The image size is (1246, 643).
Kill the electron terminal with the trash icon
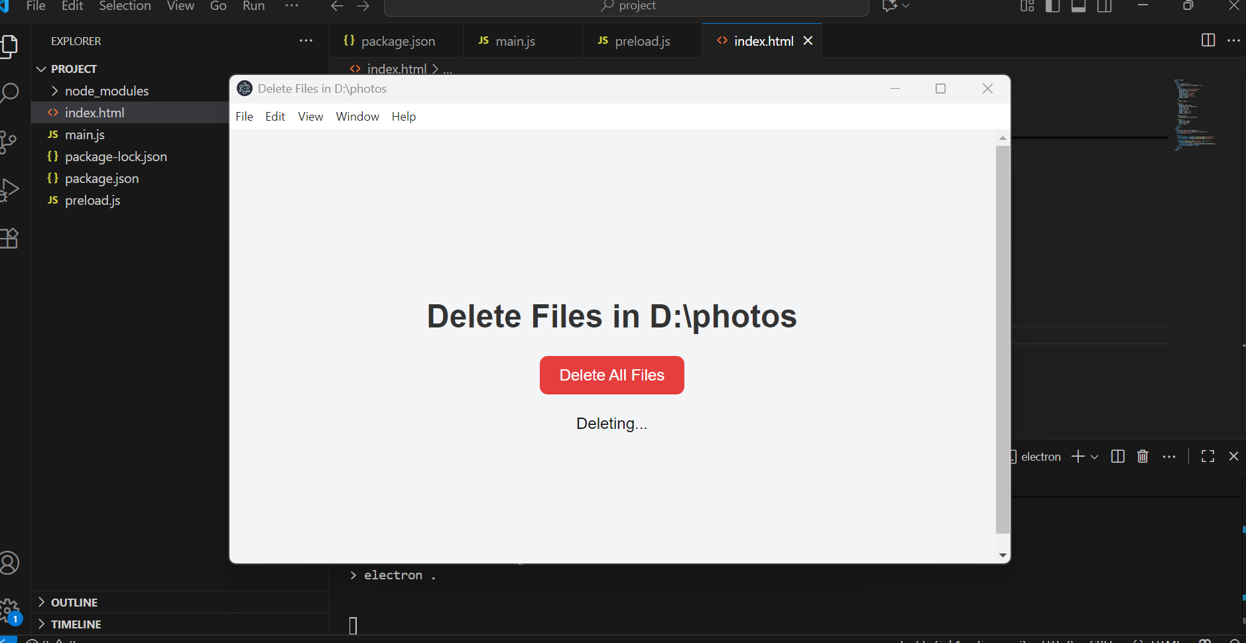tap(1143, 456)
